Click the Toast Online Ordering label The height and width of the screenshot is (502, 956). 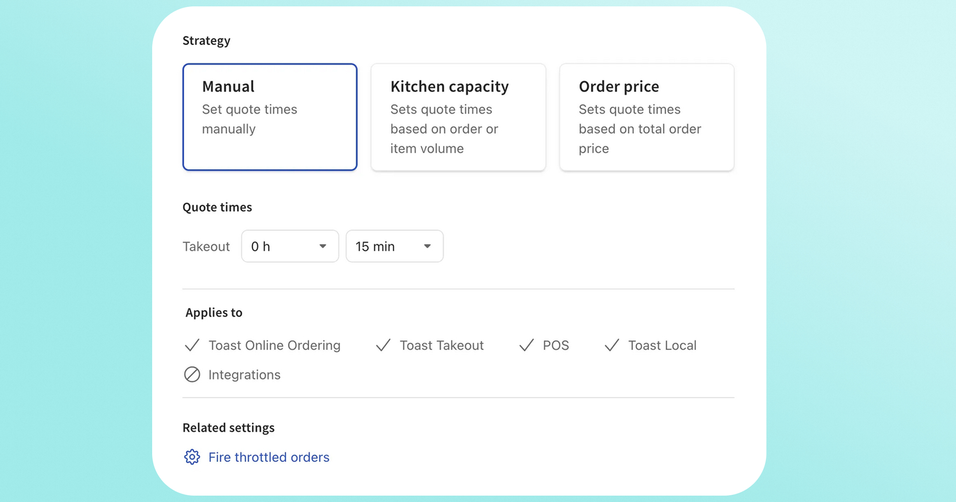click(x=275, y=345)
